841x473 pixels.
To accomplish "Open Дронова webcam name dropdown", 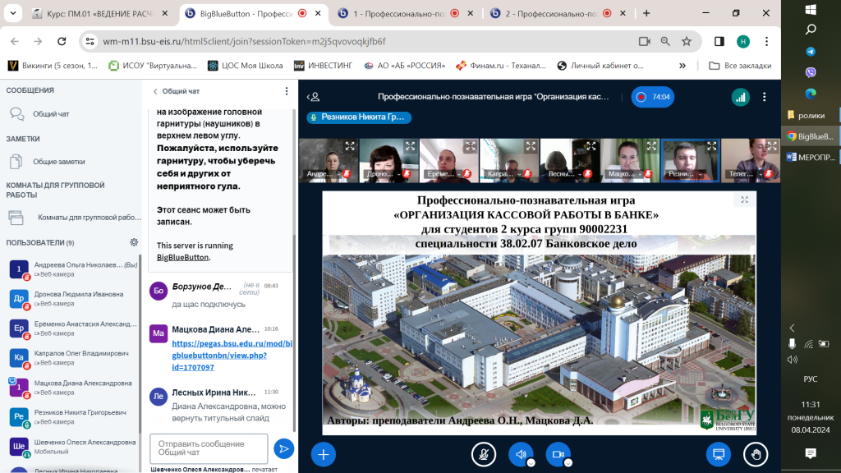I will click(382, 174).
